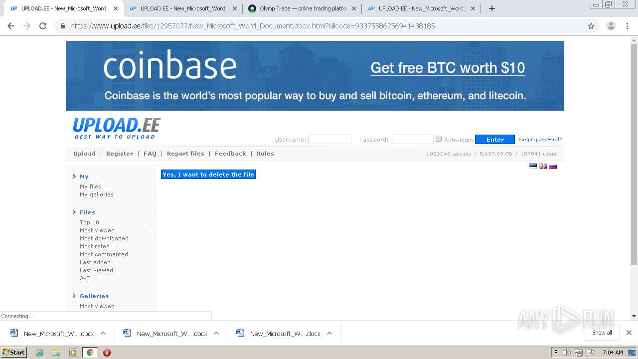638x359 pixels.
Task: Open Internet Explorer from taskbar
Action: pyautogui.click(x=39, y=353)
